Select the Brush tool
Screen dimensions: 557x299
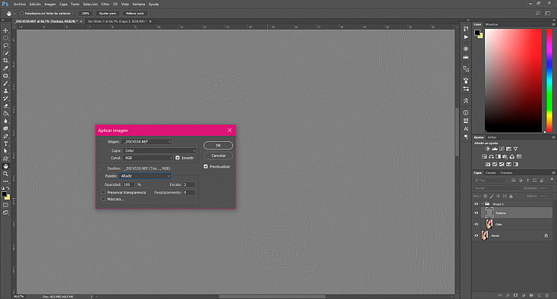pos(5,83)
